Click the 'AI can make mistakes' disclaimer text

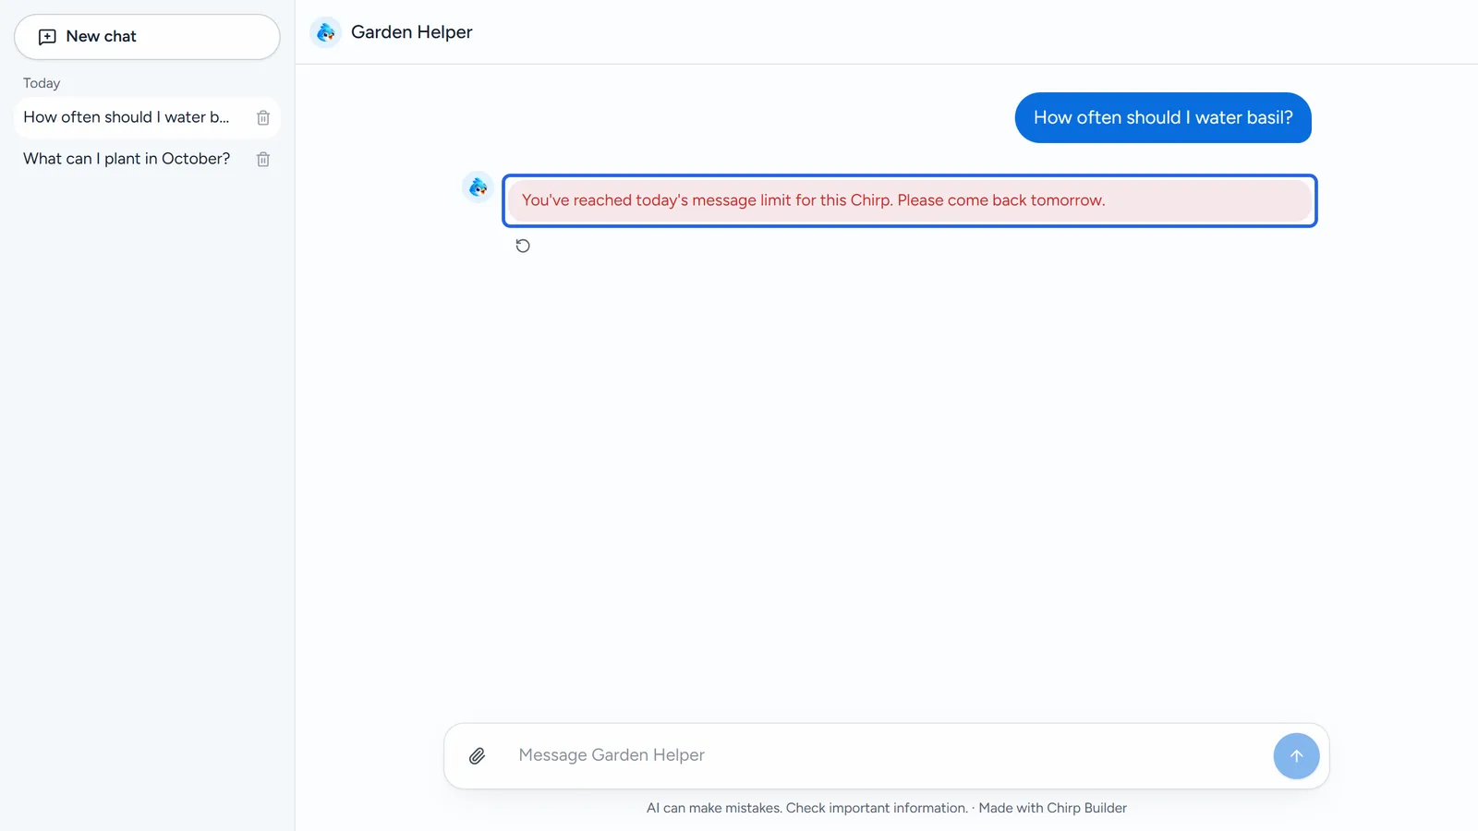tap(807, 808)
